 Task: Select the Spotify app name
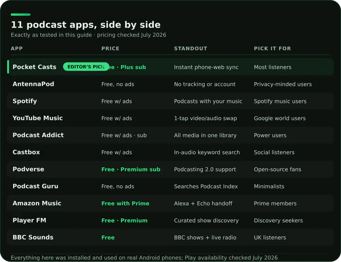click(25, 101)
